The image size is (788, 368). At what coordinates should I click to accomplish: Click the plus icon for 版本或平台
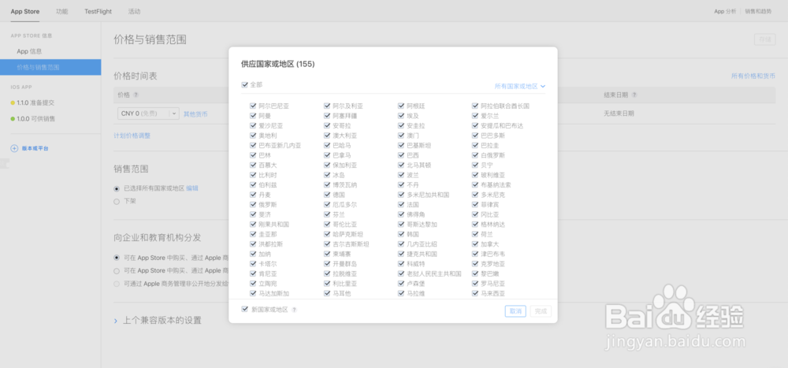point(14,148)
